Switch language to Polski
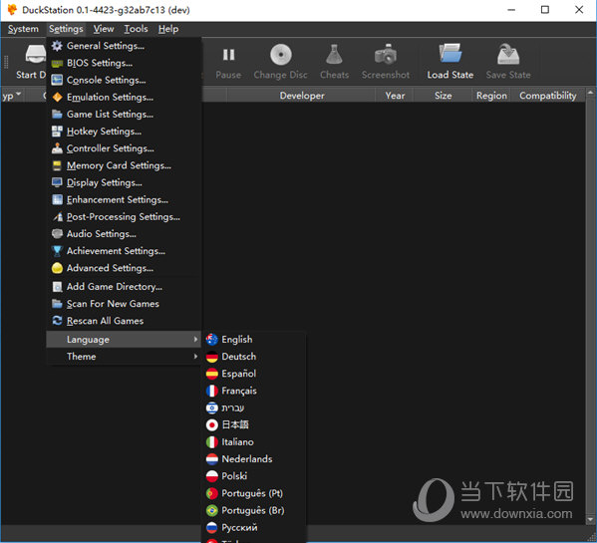The height and width of the screenshot is (543, 597). coord(254,476)
